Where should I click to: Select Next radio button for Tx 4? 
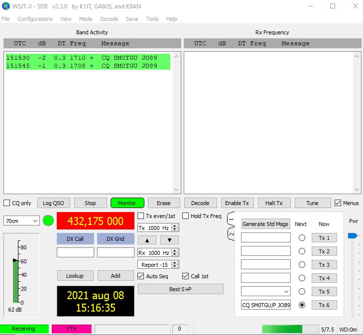[x=302, y=278]
